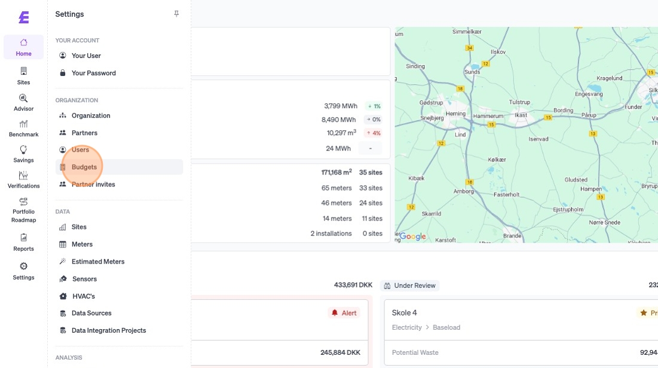Click the Sites building icon under Data
This screenshot has width=658, height=368.
click(63, 227)
